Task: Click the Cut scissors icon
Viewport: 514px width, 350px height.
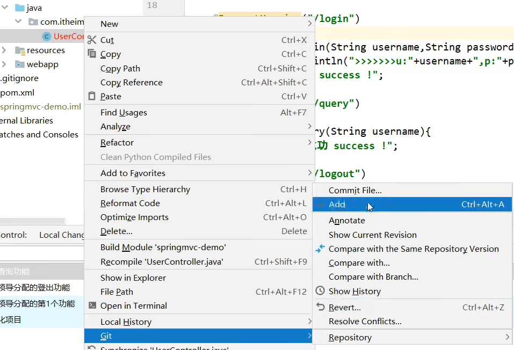Action: click(92, 40)
